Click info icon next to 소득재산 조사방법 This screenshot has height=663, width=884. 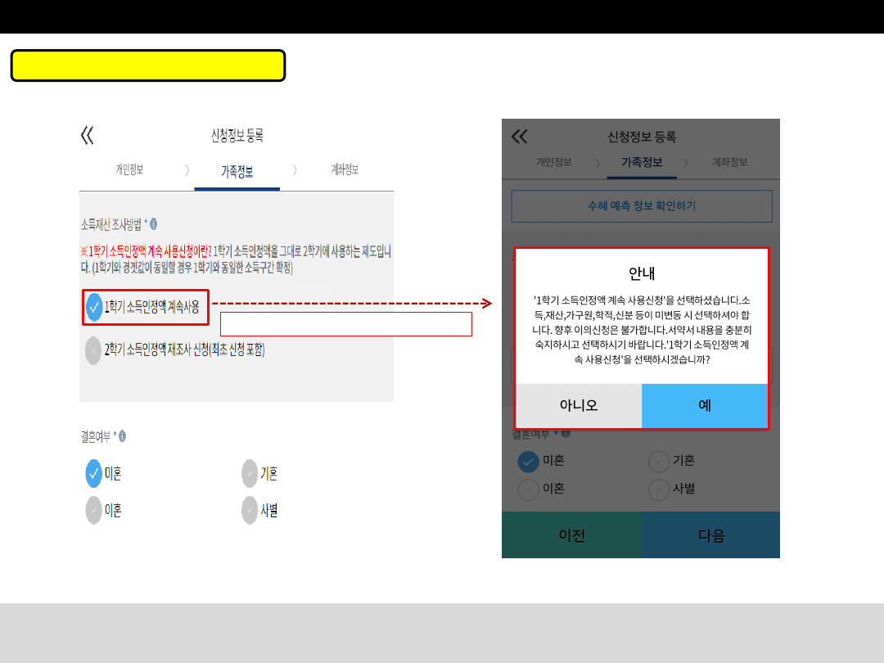click(153, 223)
